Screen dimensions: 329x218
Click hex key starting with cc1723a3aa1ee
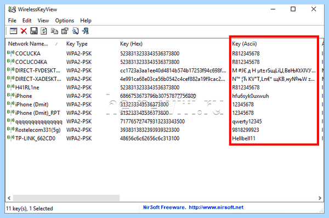[173, 70]
